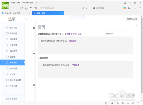Close the 设置 - 密码 tab

pyautogui.click(x=62, y=13)
